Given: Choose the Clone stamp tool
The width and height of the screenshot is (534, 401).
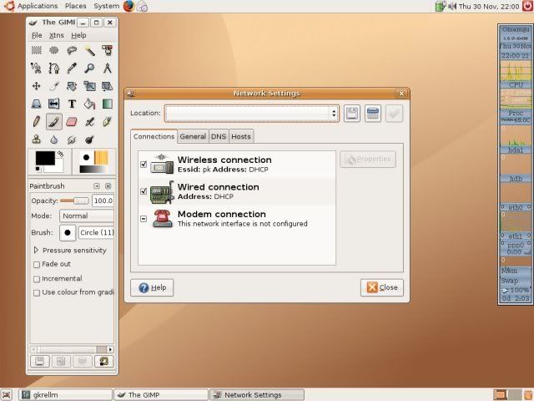Looking at the screenshot, I should (x=37, y=140).
